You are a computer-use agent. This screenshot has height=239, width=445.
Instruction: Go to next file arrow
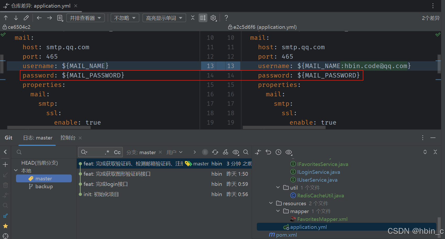[x=49, y=18]
